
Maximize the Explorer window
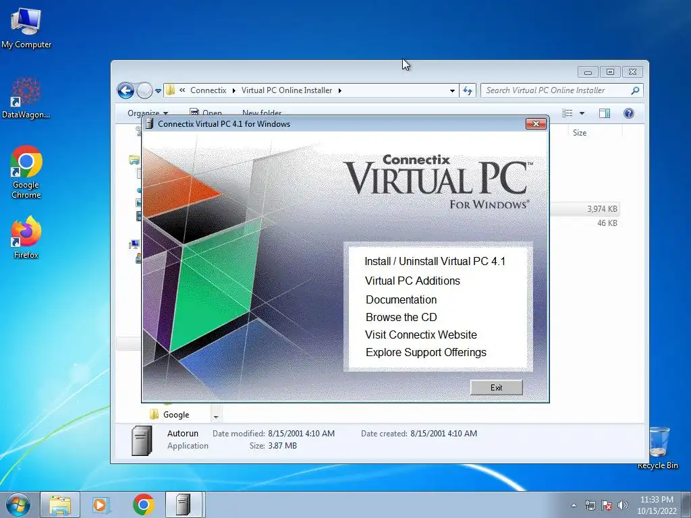tap(610, 71)
